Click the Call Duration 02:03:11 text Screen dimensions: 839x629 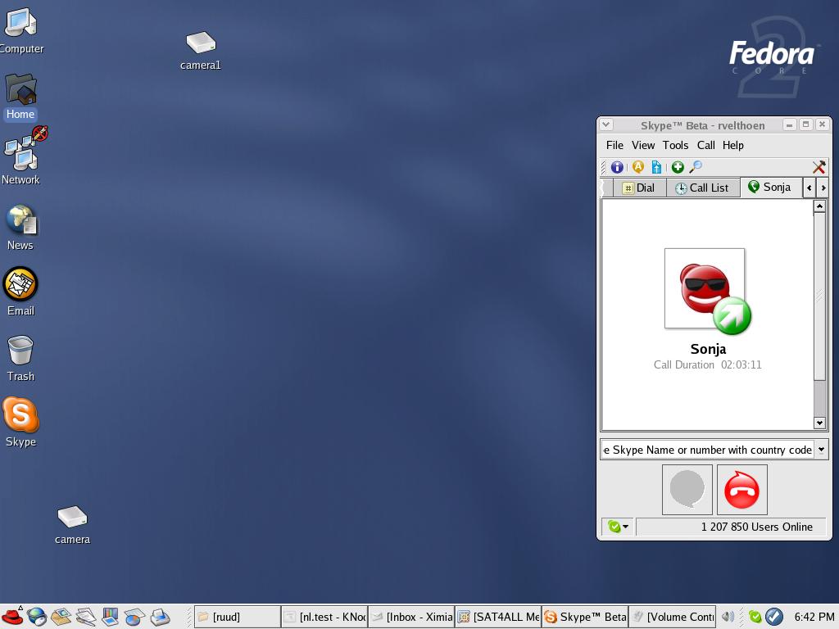707,364
